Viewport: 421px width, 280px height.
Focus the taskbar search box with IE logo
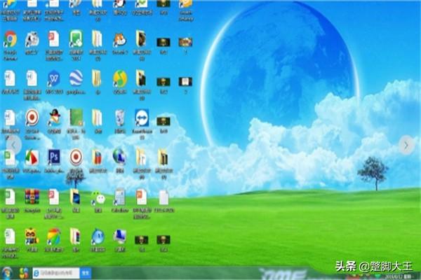click(56, 273)
